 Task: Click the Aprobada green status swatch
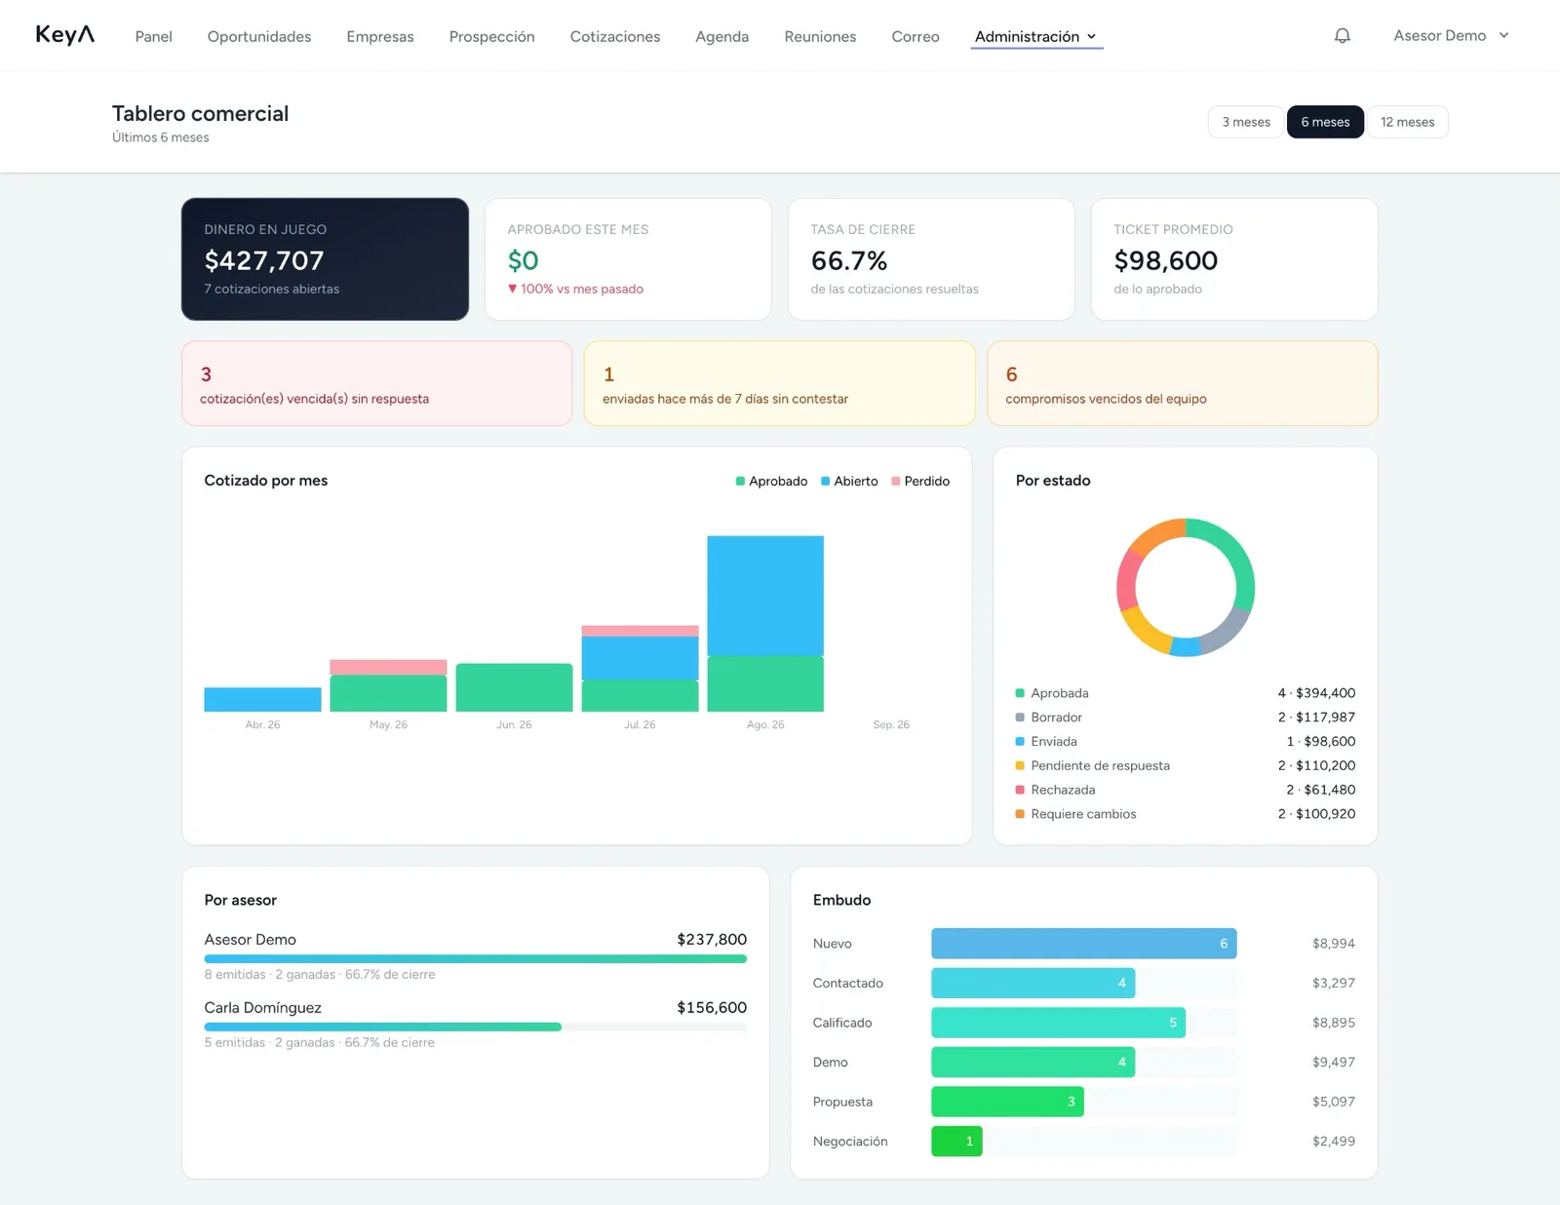1020,693
